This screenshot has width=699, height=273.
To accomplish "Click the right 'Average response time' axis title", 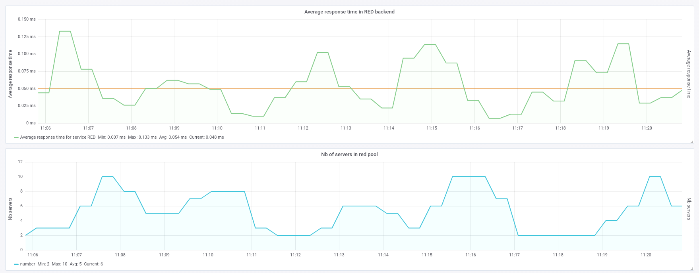I will [689, 74].
